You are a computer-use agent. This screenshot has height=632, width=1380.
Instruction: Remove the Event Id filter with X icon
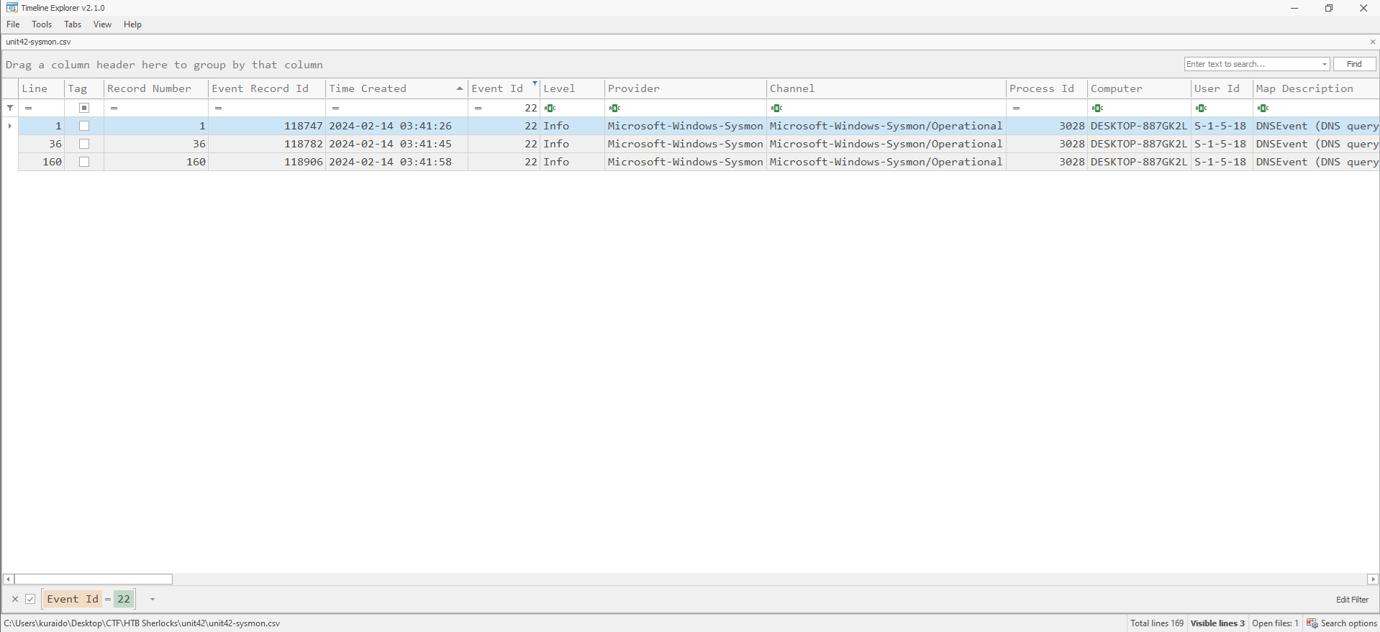(x=15, y=599)
